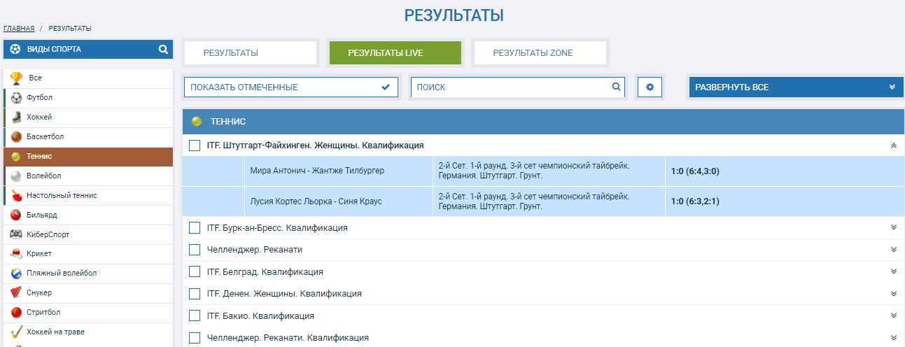Expand ITF. Бакио. Квалификация chevron

coord(893,316)
